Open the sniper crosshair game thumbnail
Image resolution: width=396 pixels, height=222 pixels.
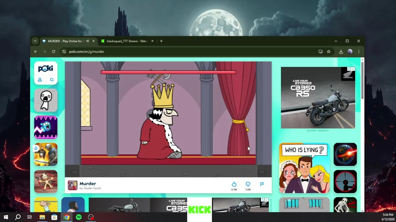pos(345,182)
